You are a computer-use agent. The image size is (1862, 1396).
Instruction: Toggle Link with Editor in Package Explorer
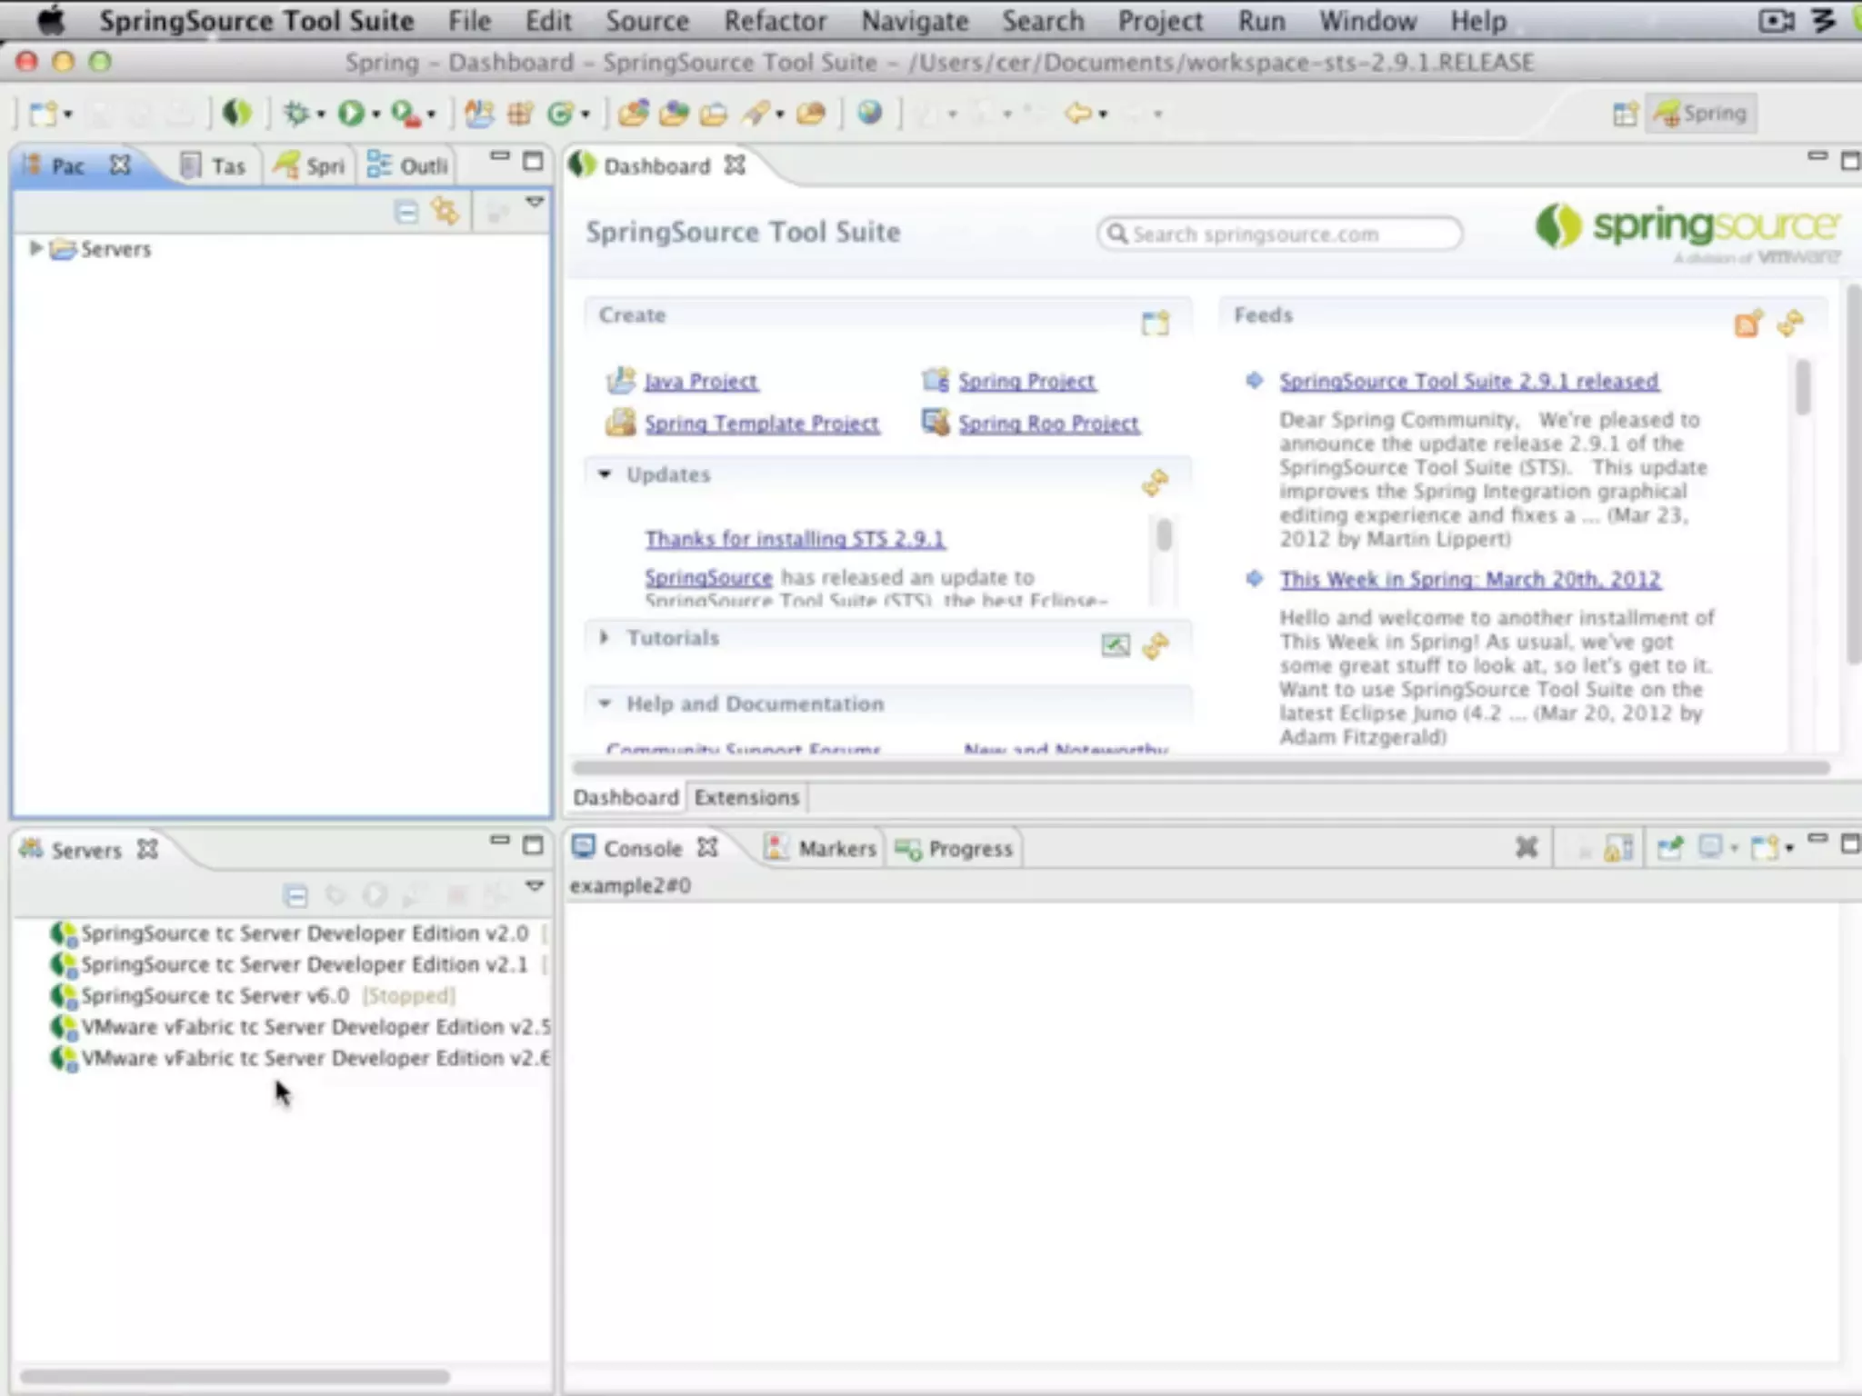(445, 213)
